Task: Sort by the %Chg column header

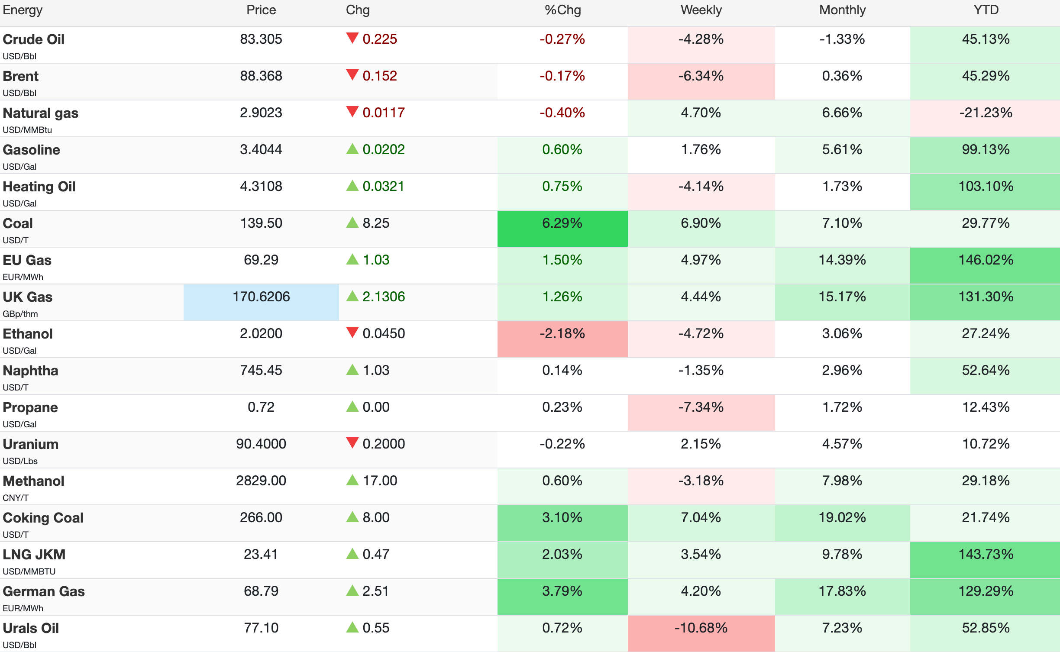Action: [562, 10]
